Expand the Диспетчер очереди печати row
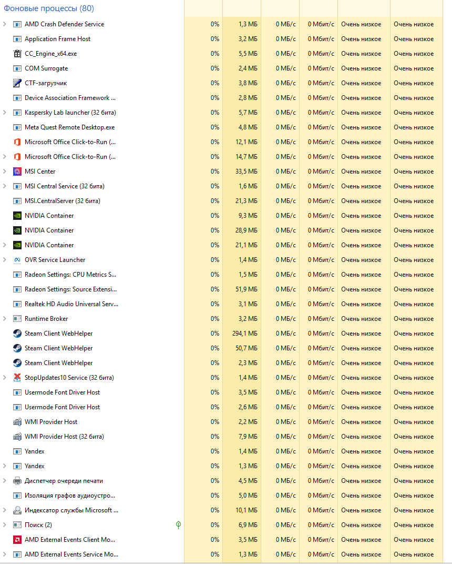452x566 pixels. point(5,481)
